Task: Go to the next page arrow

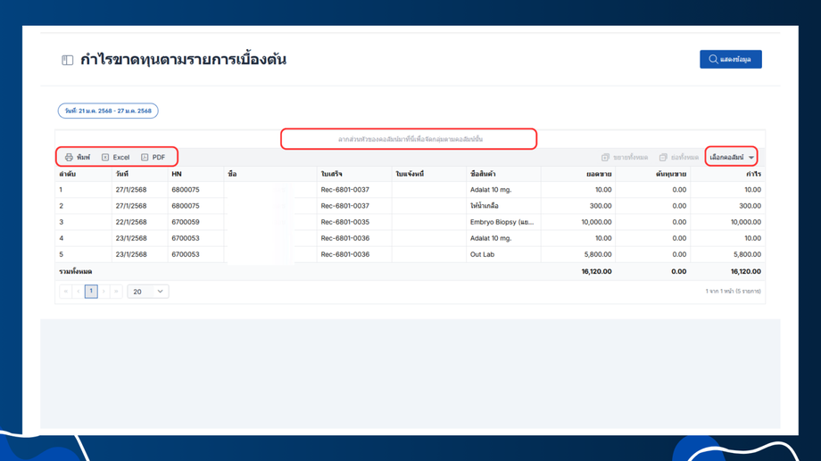Action: [x=104, y=292]
